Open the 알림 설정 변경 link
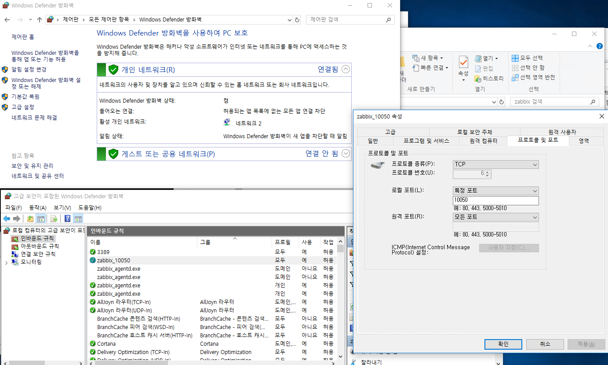The image size is (608, 365). tap(29, 69)
